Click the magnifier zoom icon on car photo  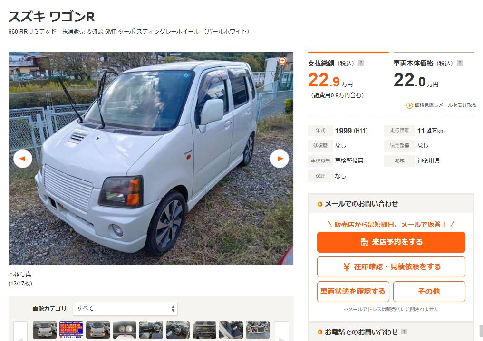[x=283, y=62]
